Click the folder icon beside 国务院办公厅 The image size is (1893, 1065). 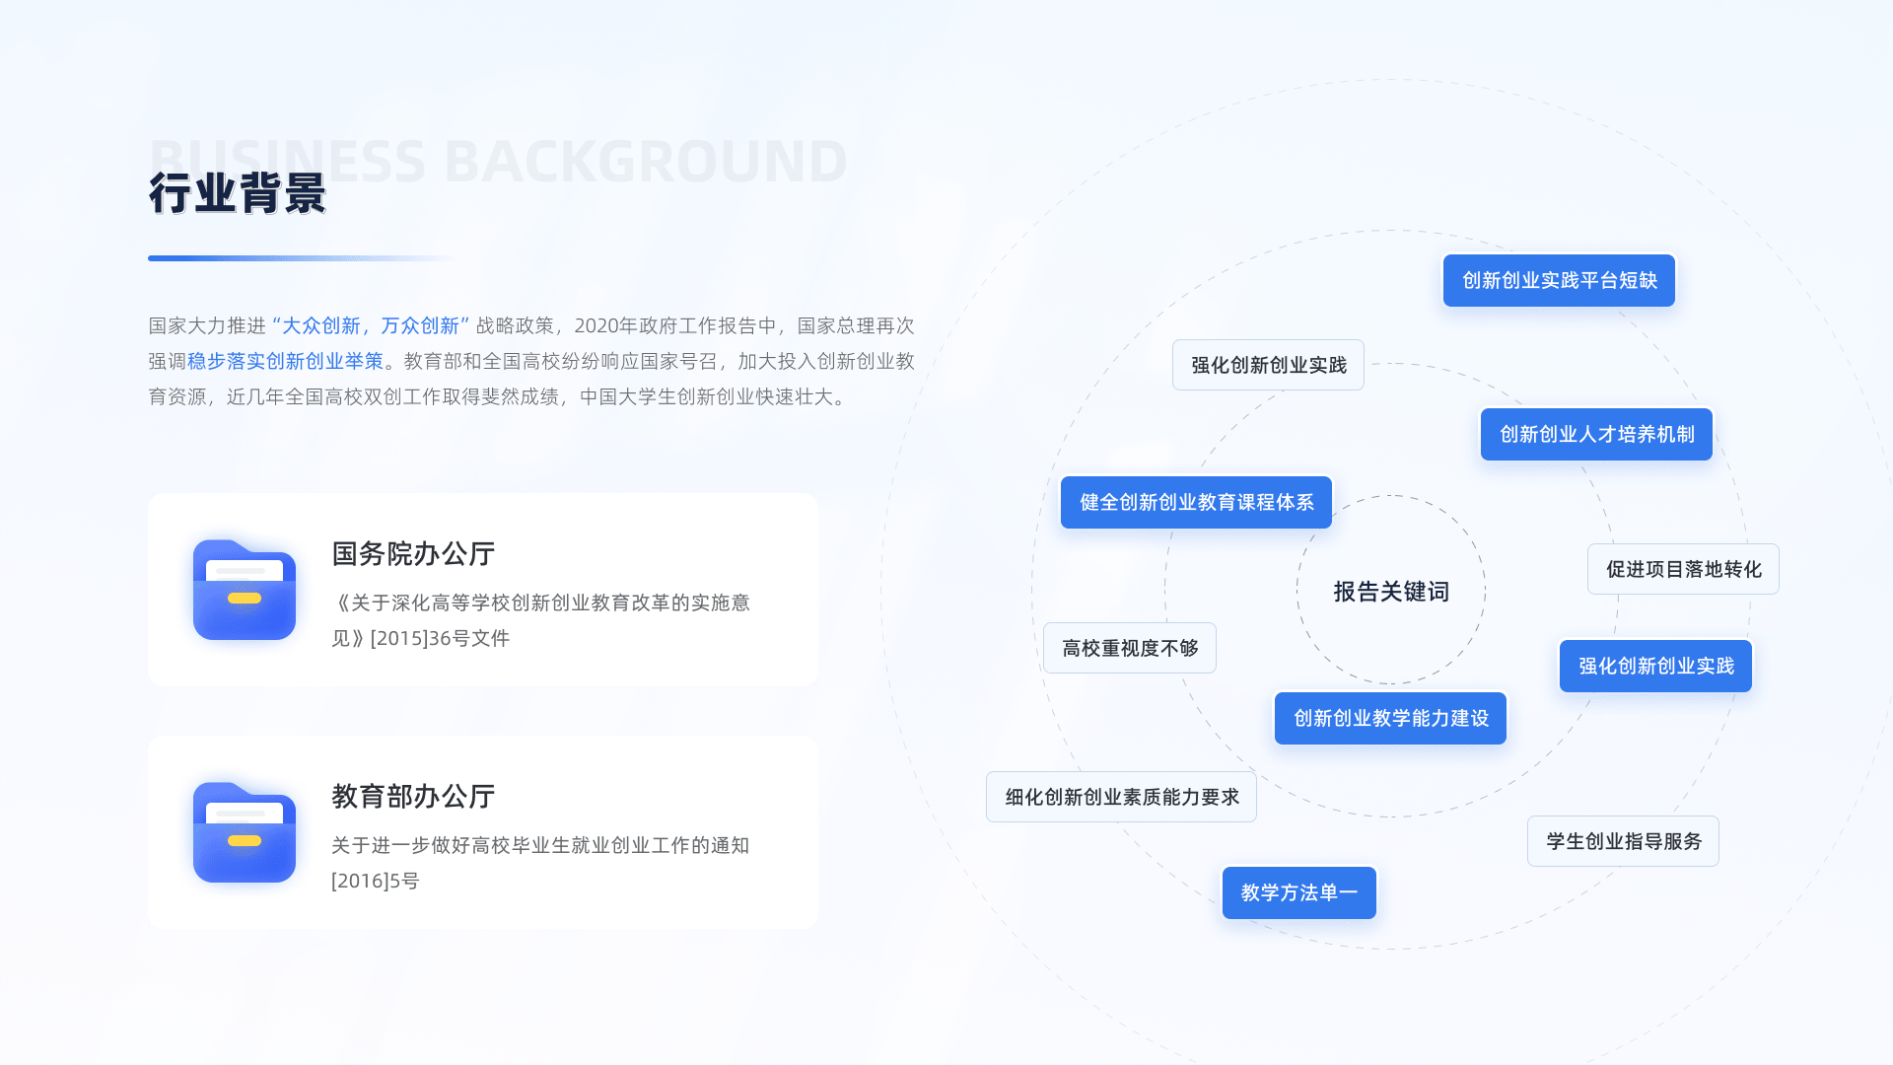pos(245,590)
